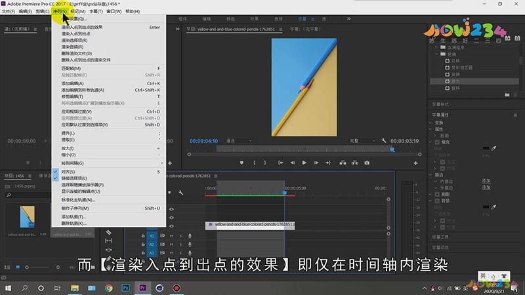Select the yellow-and-blue pencils clip on timeline
The image size is (525, 295).
(250, 226)
